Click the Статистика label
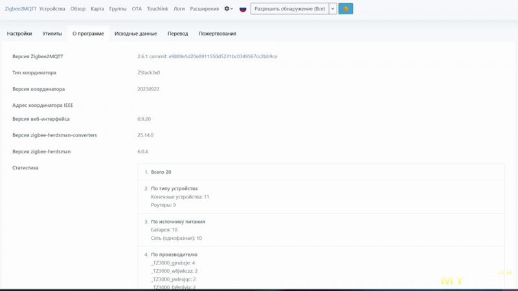 click(25, 168)
